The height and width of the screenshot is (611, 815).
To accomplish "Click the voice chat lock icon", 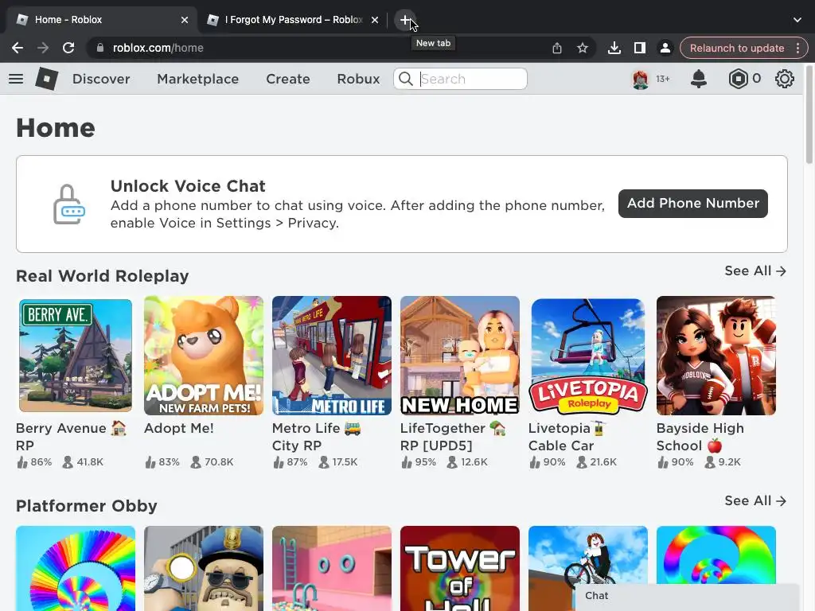I will click(69, 204).
